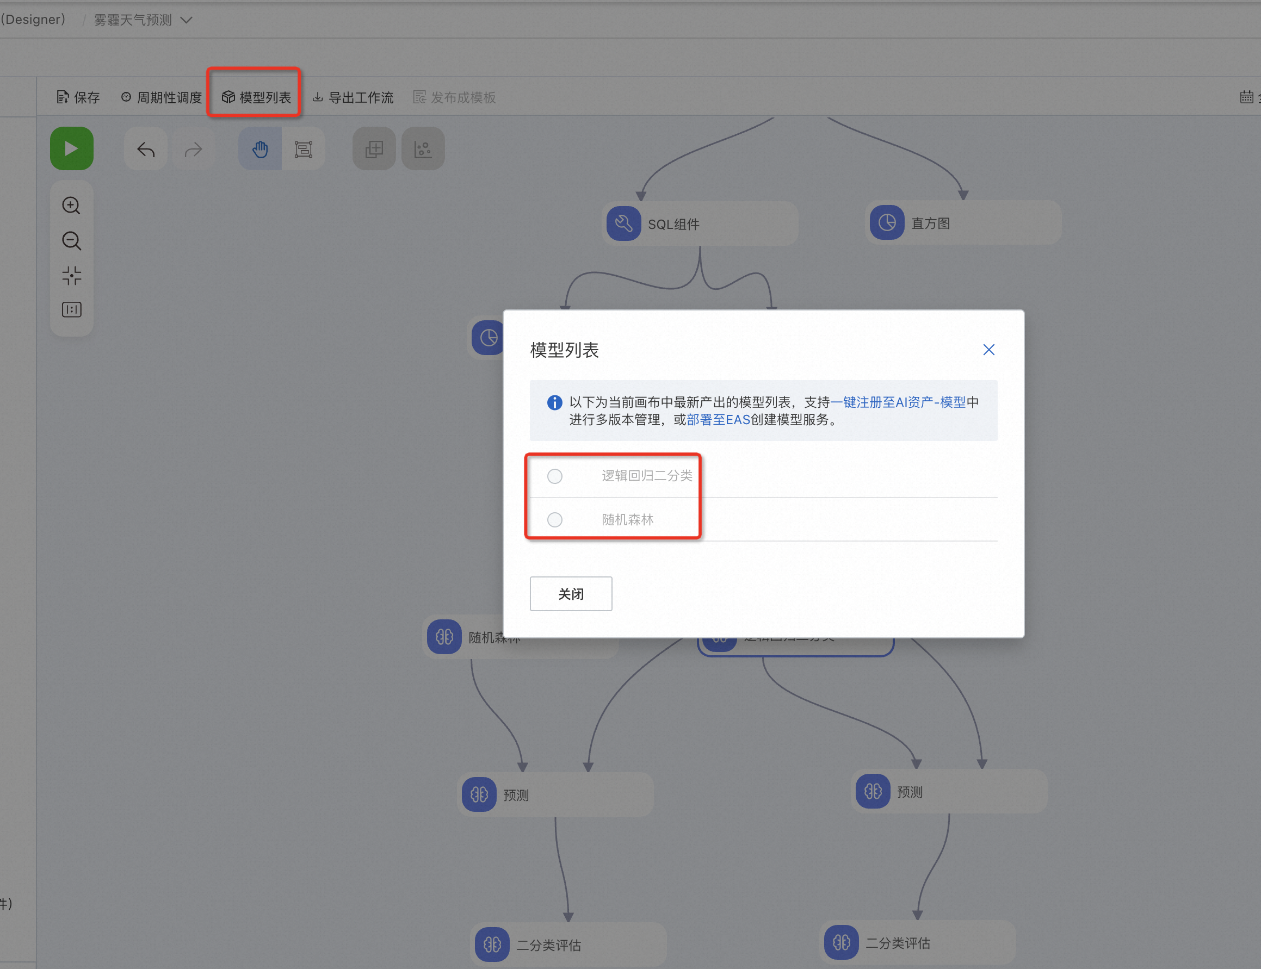Select the 随机森林 radio button
1261x969 pixels.
pos(554,520)
